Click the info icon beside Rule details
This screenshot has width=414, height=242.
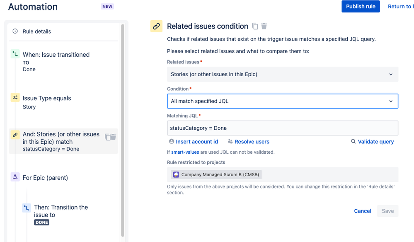[x=15, y=31]
